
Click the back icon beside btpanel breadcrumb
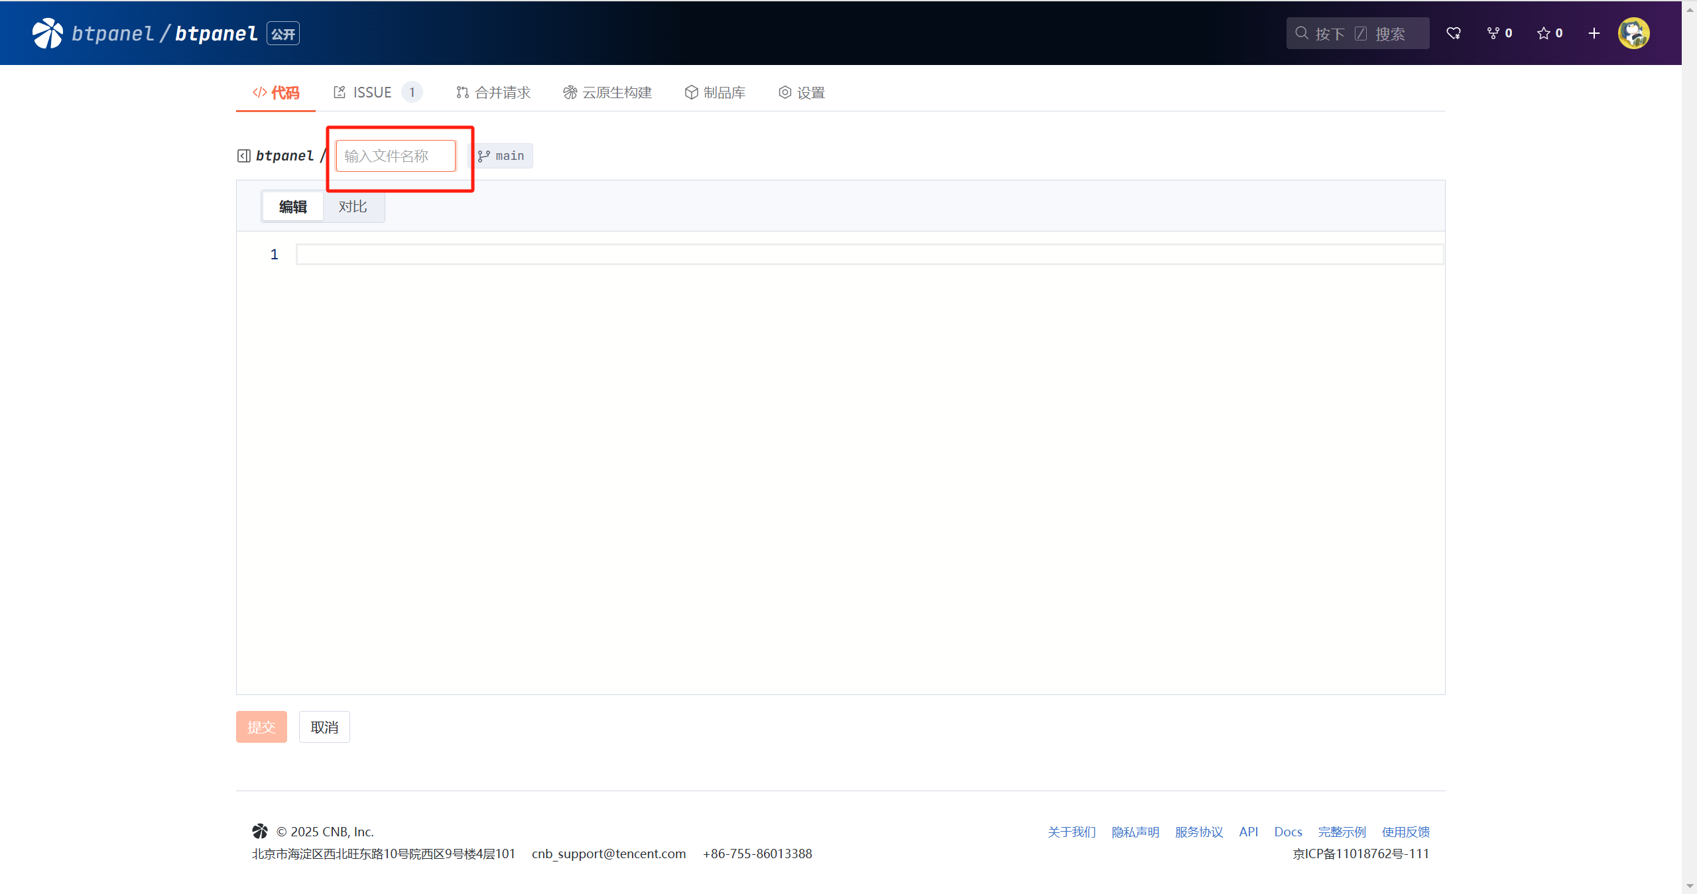pyautogui.click(x=243, y=155)
